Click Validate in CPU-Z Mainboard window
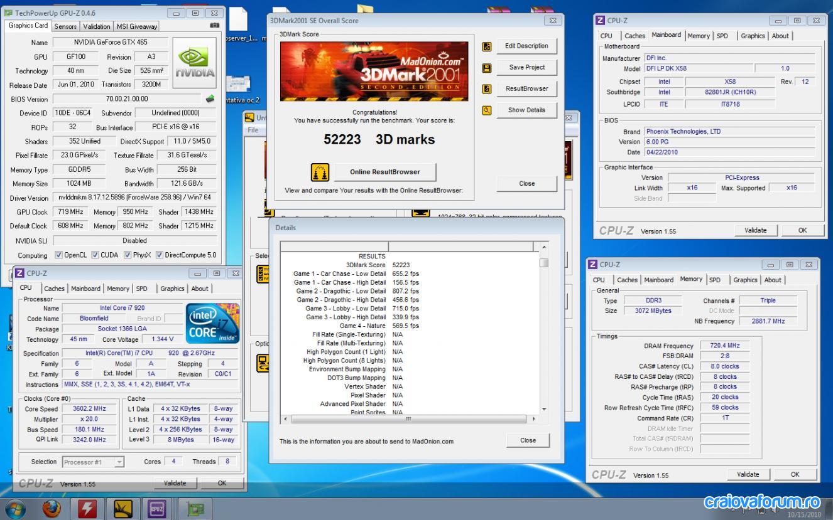This screenshot has height=520, width=833. tap(755, 230)
